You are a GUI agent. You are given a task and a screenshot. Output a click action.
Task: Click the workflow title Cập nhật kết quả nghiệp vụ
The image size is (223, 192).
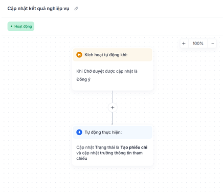(38, 9)
